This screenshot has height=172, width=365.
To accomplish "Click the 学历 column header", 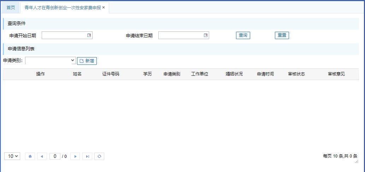I will pyautogui.click(x=147, y=74).
